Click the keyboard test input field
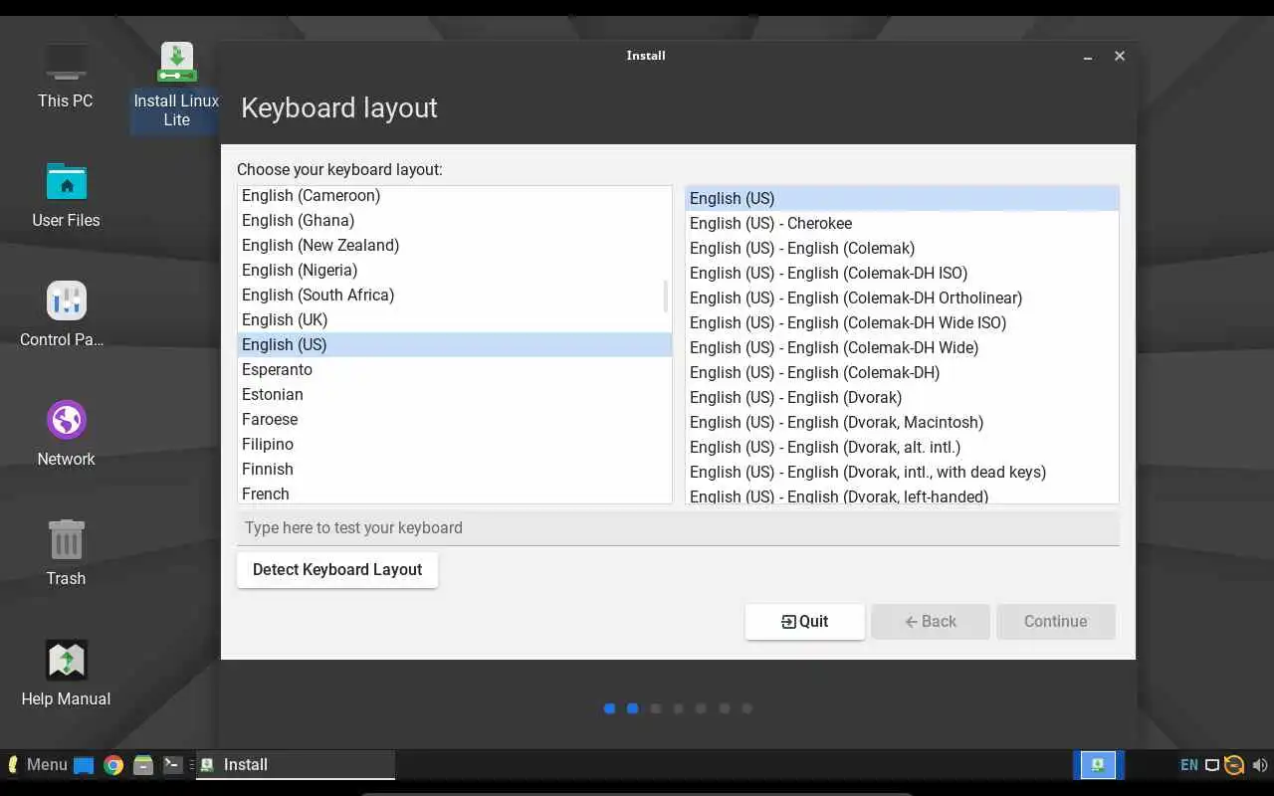Viewport: 1274px width, 796px height. pos(678,527)
